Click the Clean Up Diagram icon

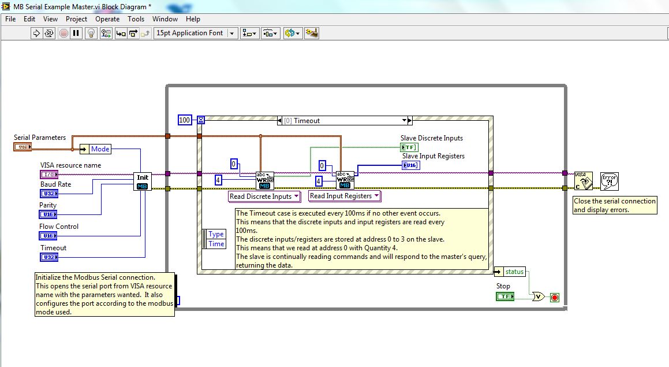(312, 34)
